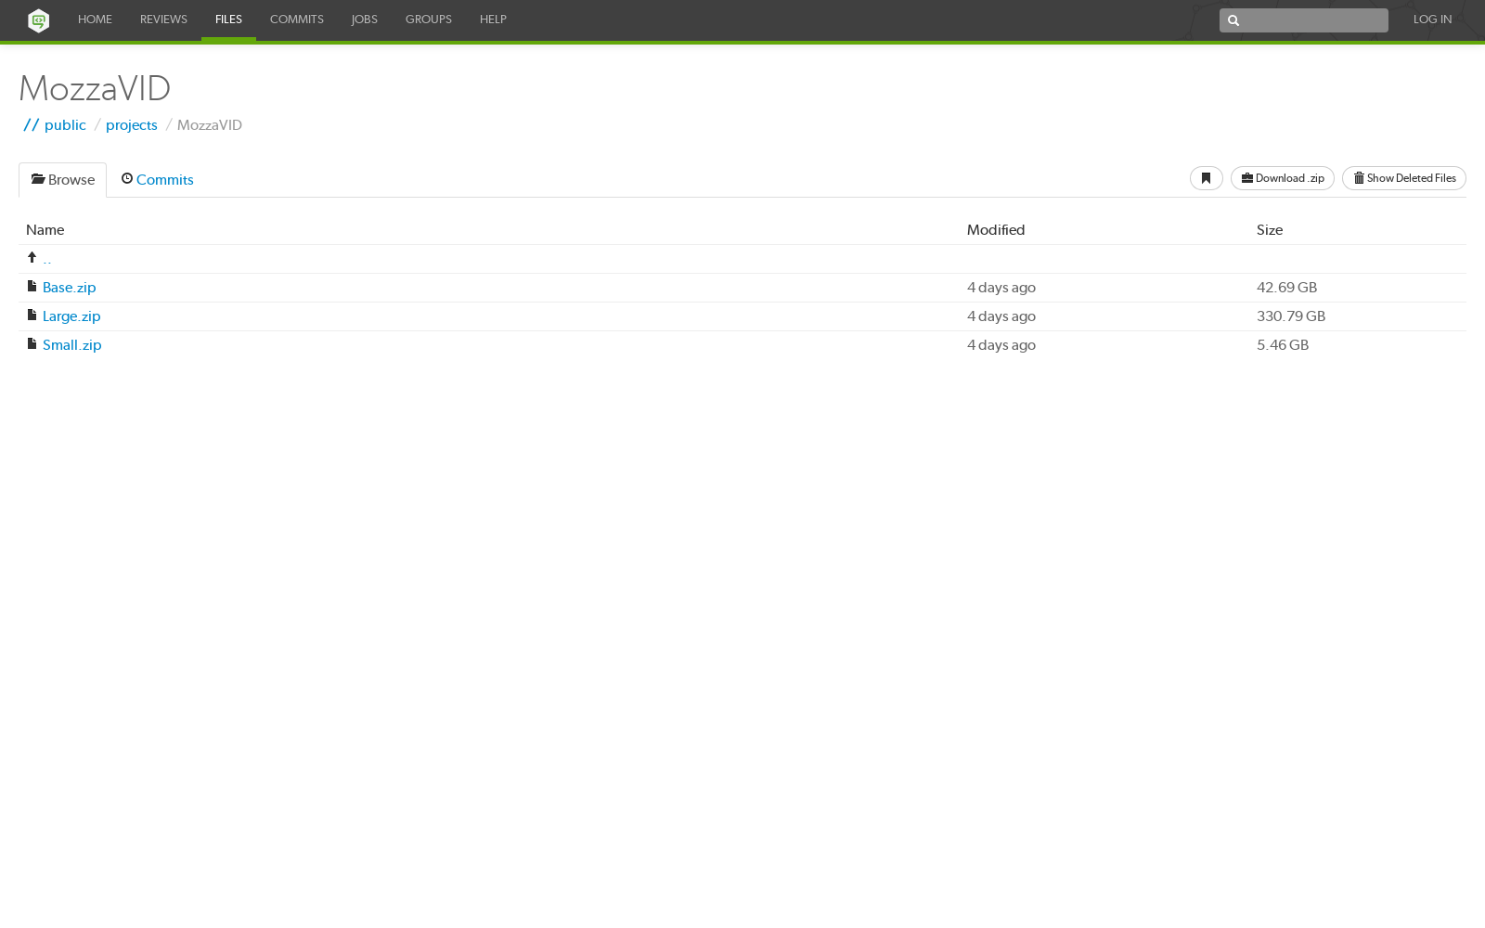
Task: Go to the Reviews section
Action: tap(163, 19)
